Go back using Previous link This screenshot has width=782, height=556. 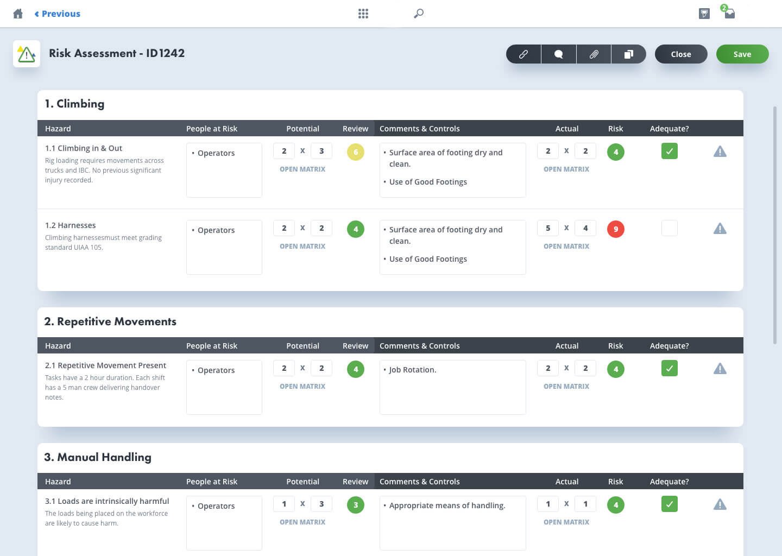point(58,14)
